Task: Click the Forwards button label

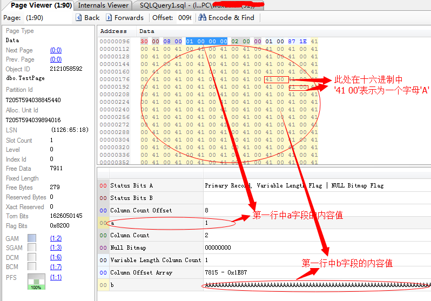Action: pos(129,18)
